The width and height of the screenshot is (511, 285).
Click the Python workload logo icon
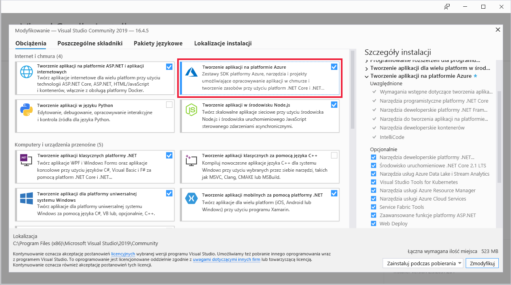click(x=26, y=109)
